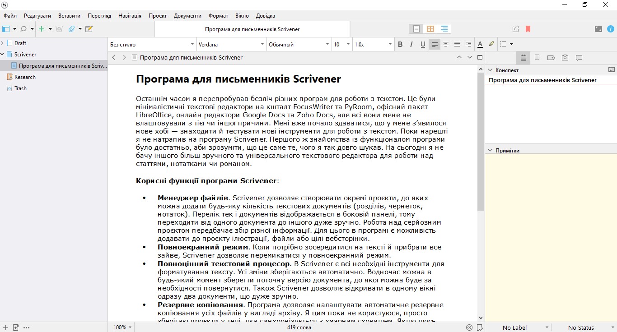Center align text
Screen dimensions: 617x332
pyautogui.click(x=446, y=44)
